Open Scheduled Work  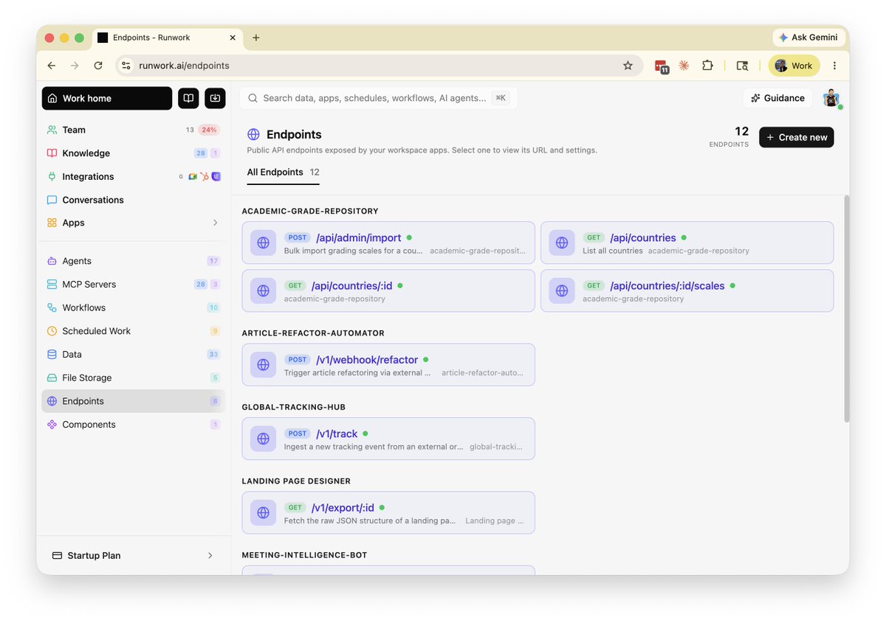tap(134, 331)
